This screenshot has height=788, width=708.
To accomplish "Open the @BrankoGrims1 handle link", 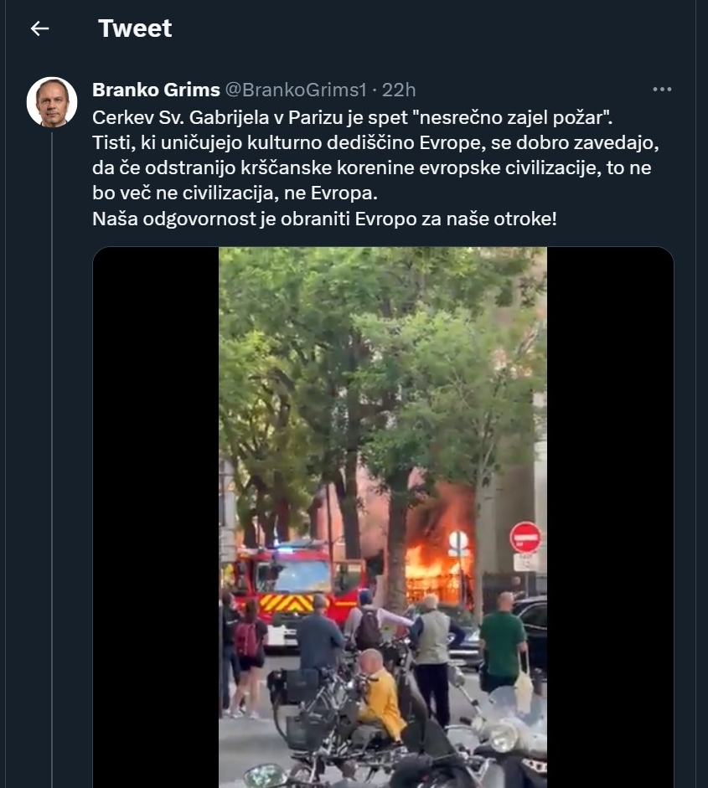I will (296, 90).
